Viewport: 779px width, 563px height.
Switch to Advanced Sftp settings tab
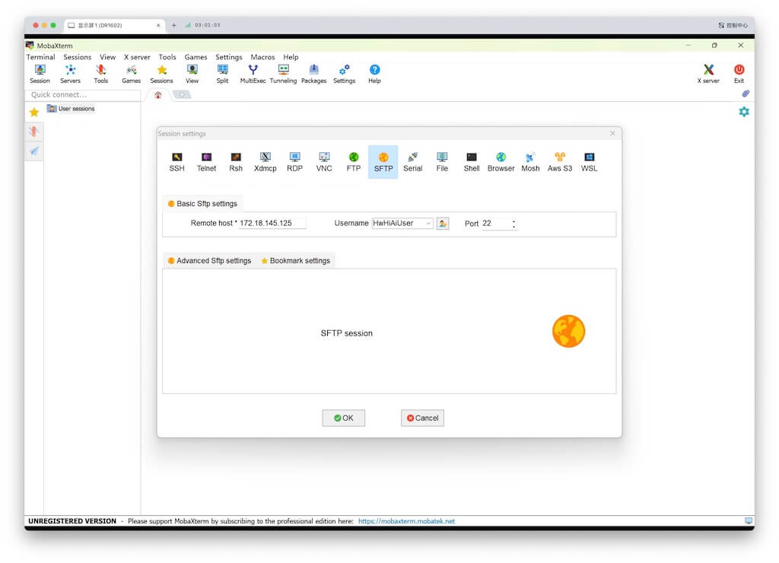click(209, 260)
